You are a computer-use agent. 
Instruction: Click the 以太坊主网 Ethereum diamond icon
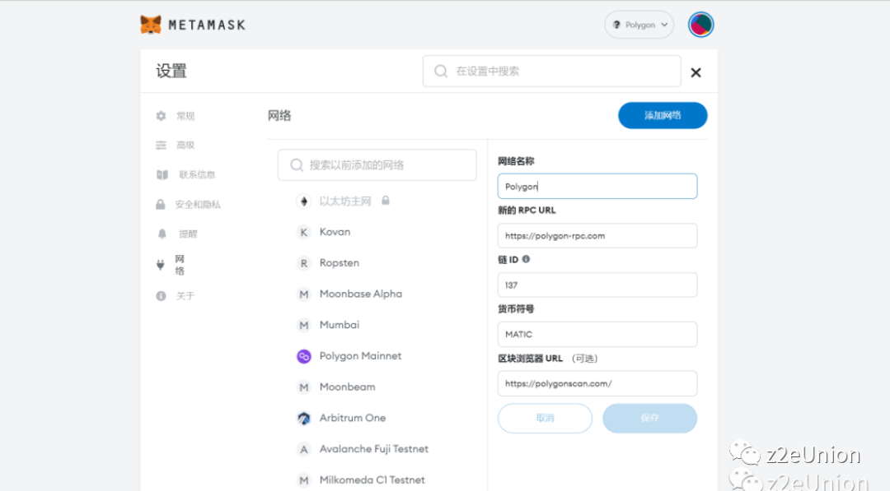click(x=304, y=201)
